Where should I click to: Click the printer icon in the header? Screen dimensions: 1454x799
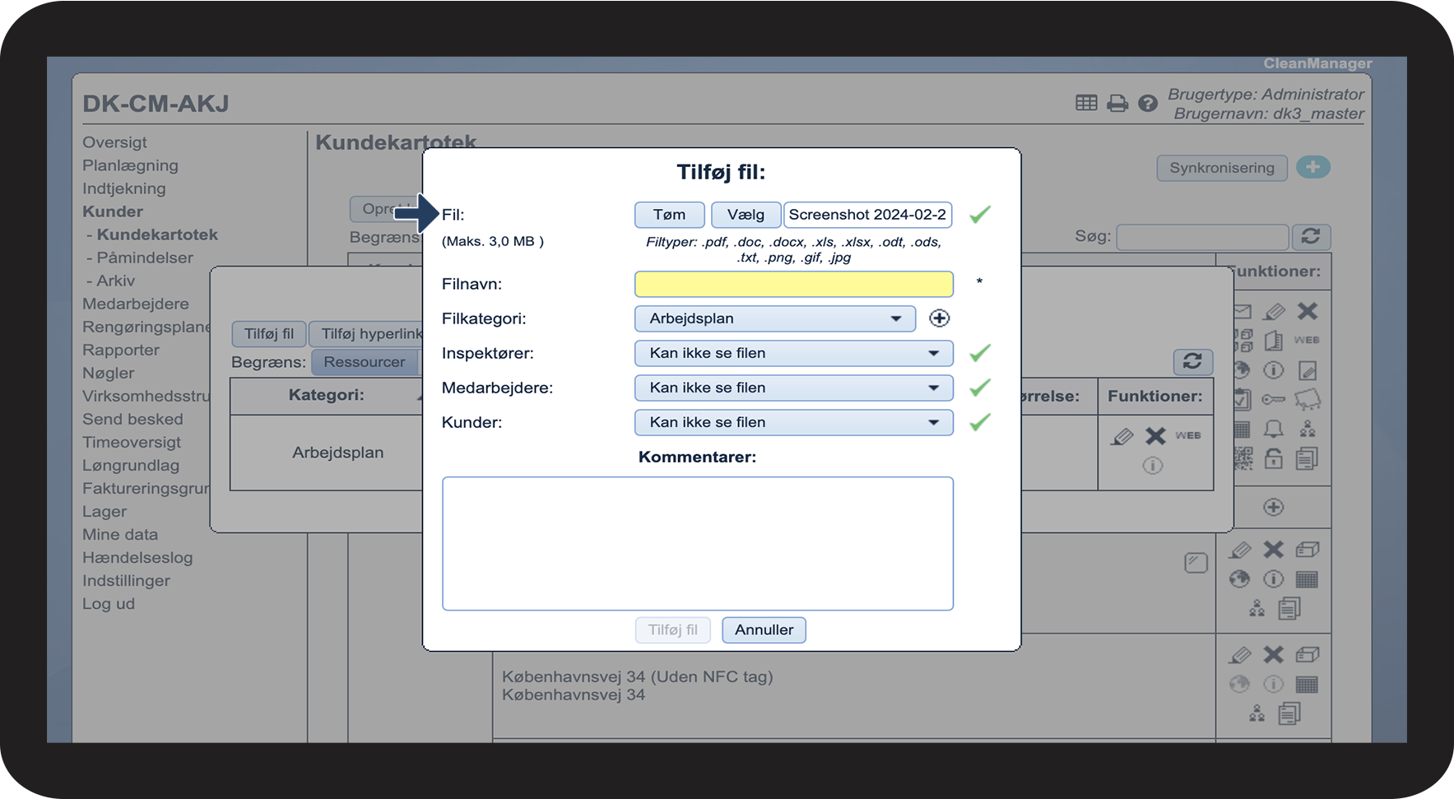(x=1117, y=103)
